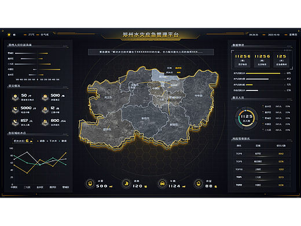Screen dimensions: 301x226
Task: Toggle 金水区 in the rescue personnel legend
Action: (x=267, y=107)
